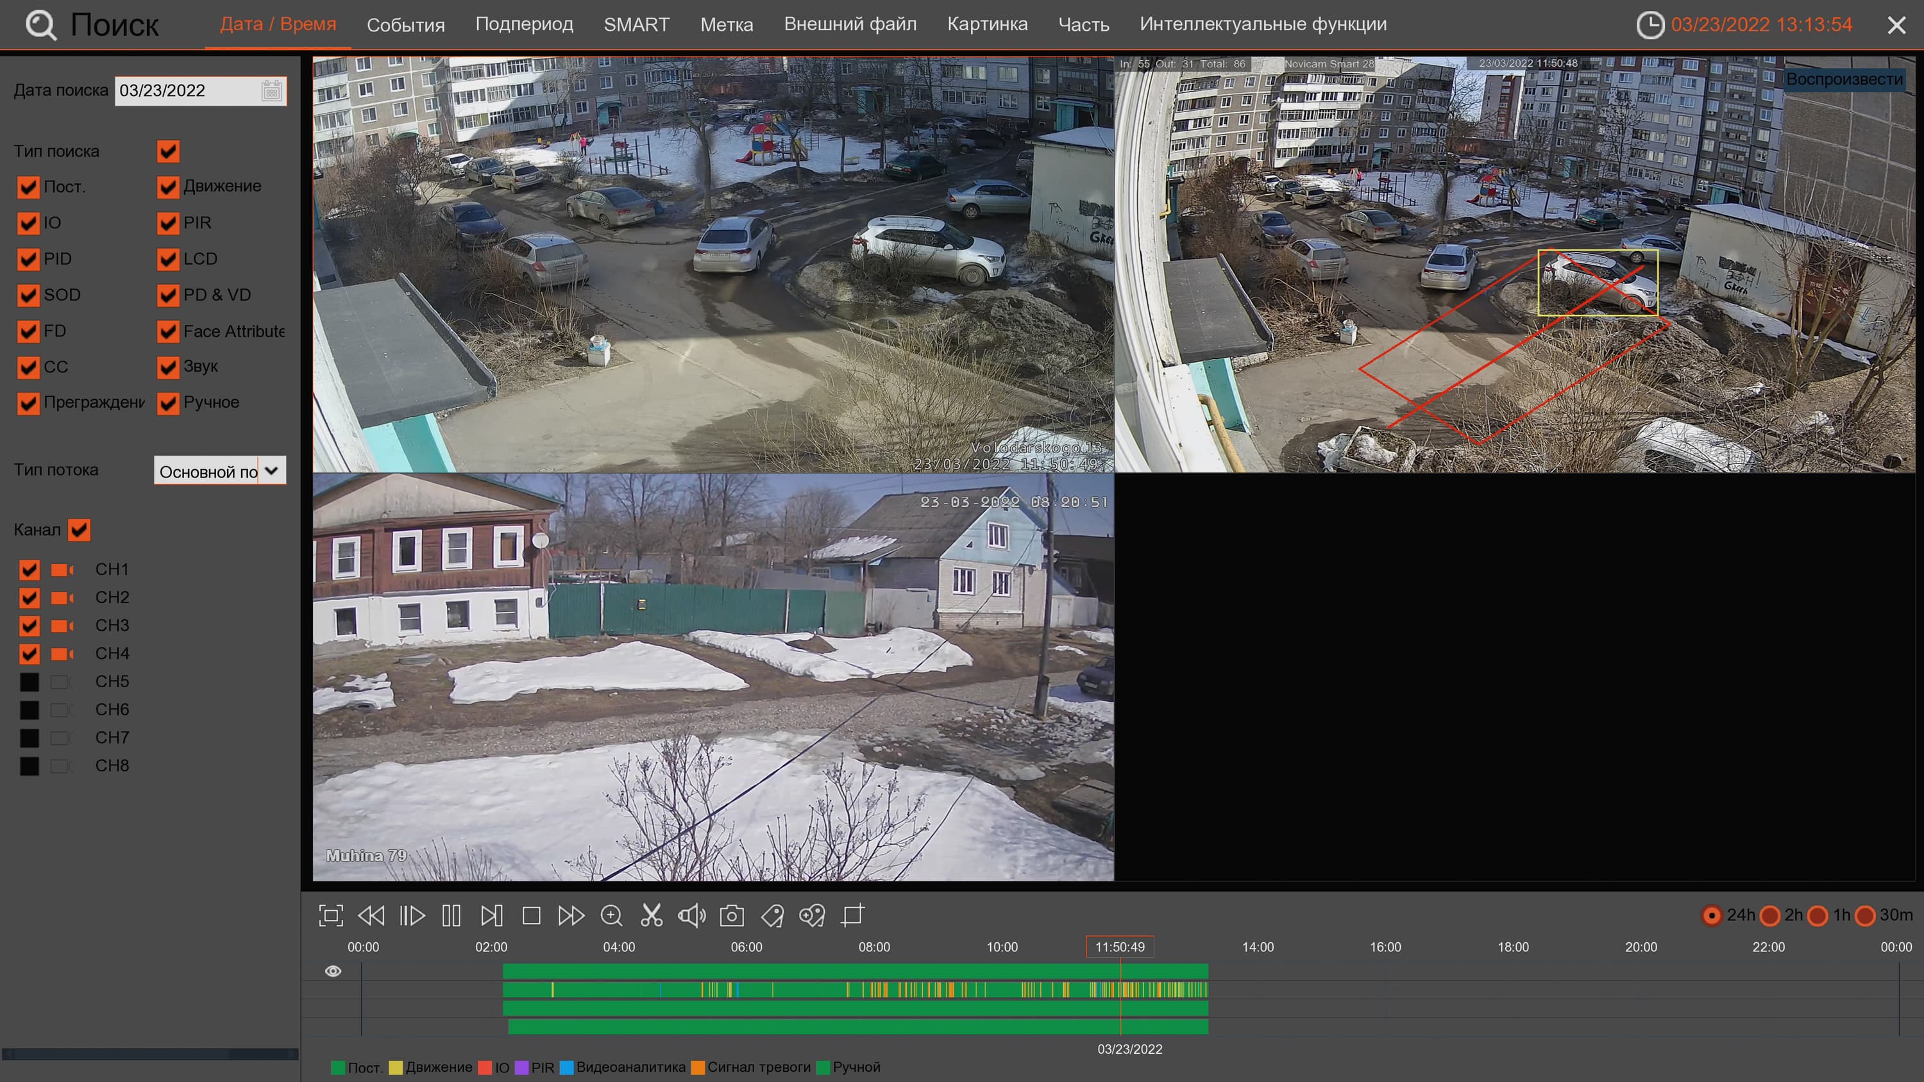
Task: Switch to the События tab
Action: [x=405, y=24]
